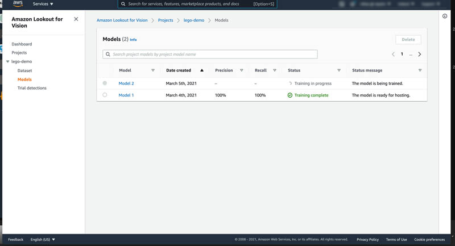Select lego-demo project in sidebar
Screen dimensions: 455x246
tap(22, 61)
